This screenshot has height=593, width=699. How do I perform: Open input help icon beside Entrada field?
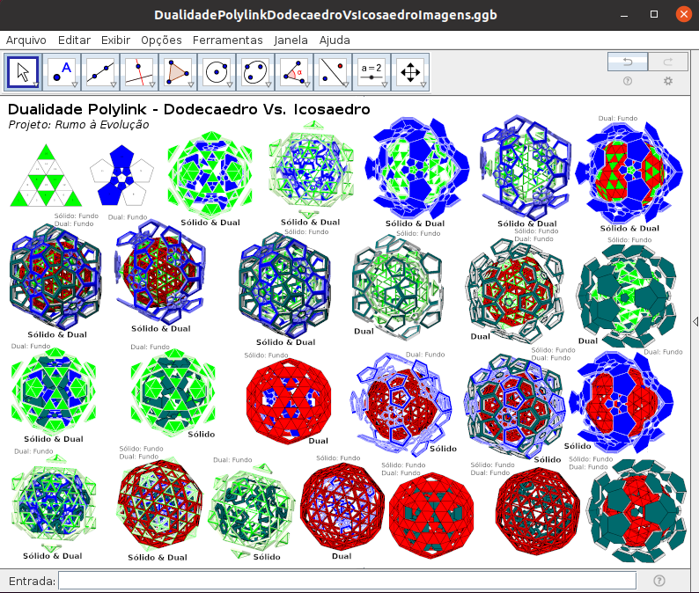[x=659, y=581]
